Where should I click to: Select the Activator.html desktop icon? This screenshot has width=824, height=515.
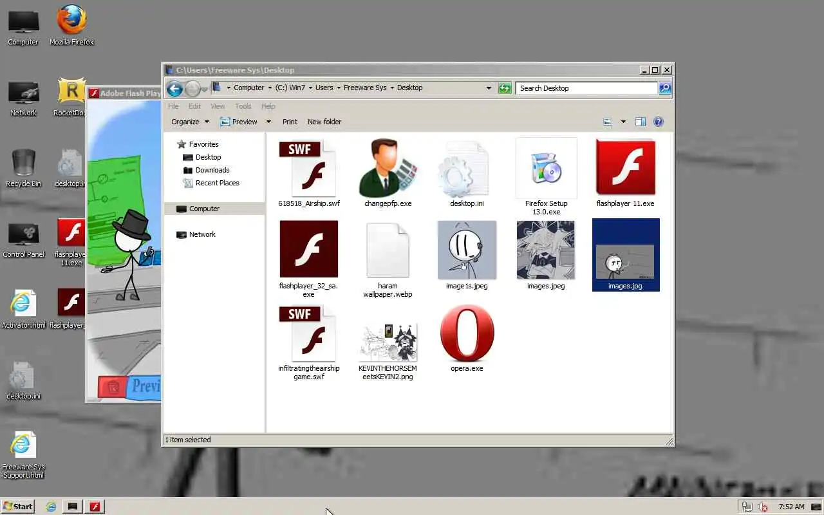23,309
